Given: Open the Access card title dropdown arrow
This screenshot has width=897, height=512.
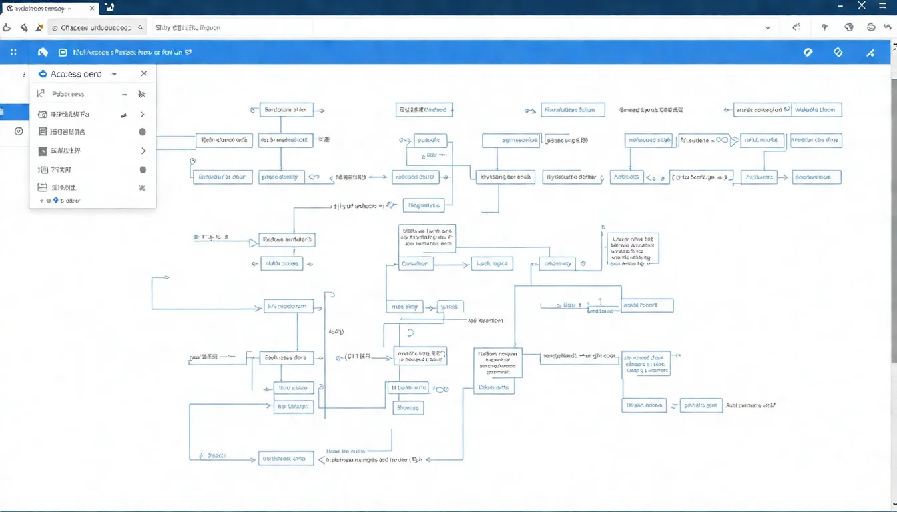Looking at the screenshot, I should 113,74.
